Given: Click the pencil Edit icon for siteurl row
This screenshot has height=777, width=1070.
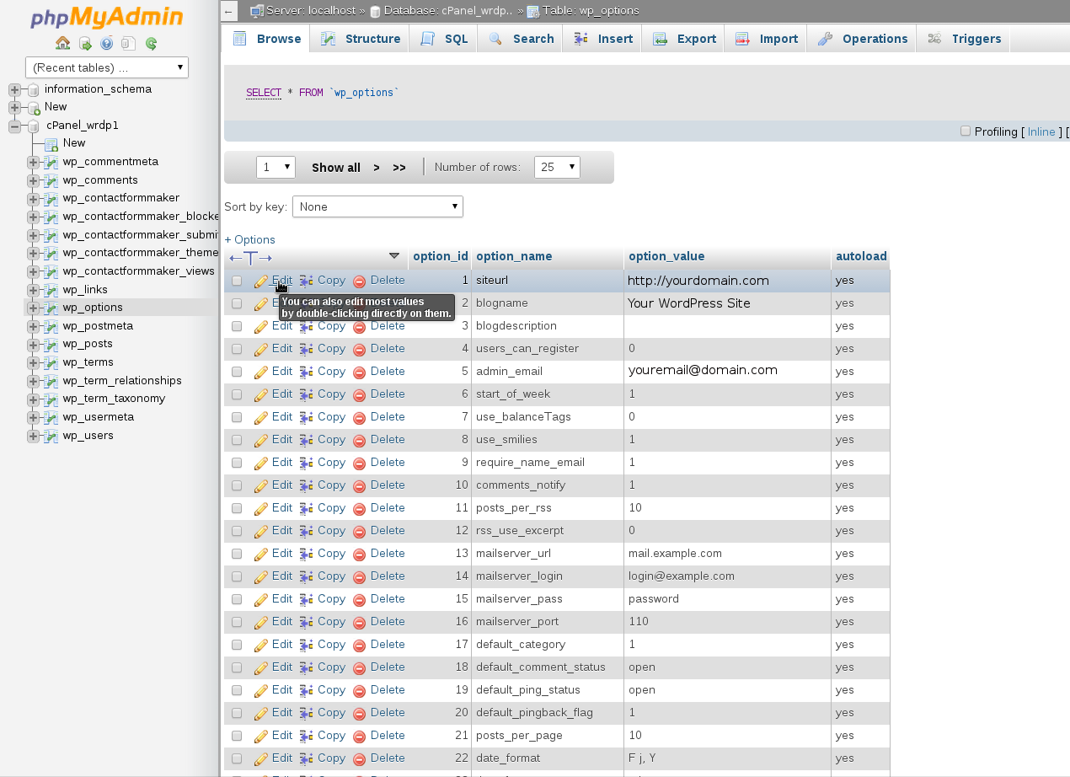Looking at the screenshot, I should (x=261, y=281).
